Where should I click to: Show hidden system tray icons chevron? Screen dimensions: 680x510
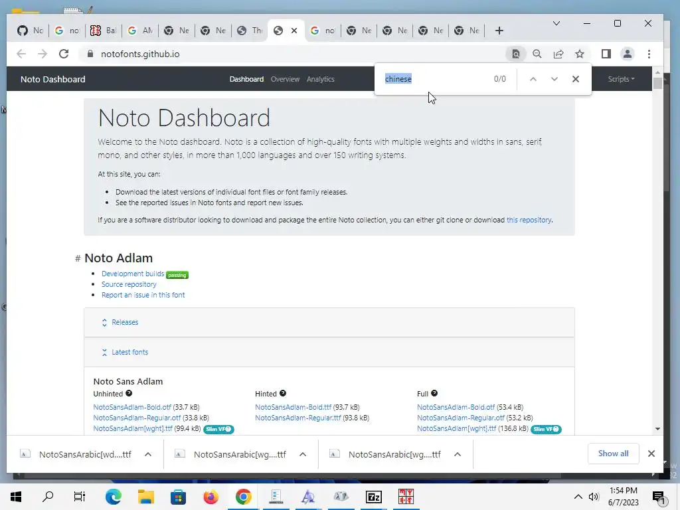(578, 497)
